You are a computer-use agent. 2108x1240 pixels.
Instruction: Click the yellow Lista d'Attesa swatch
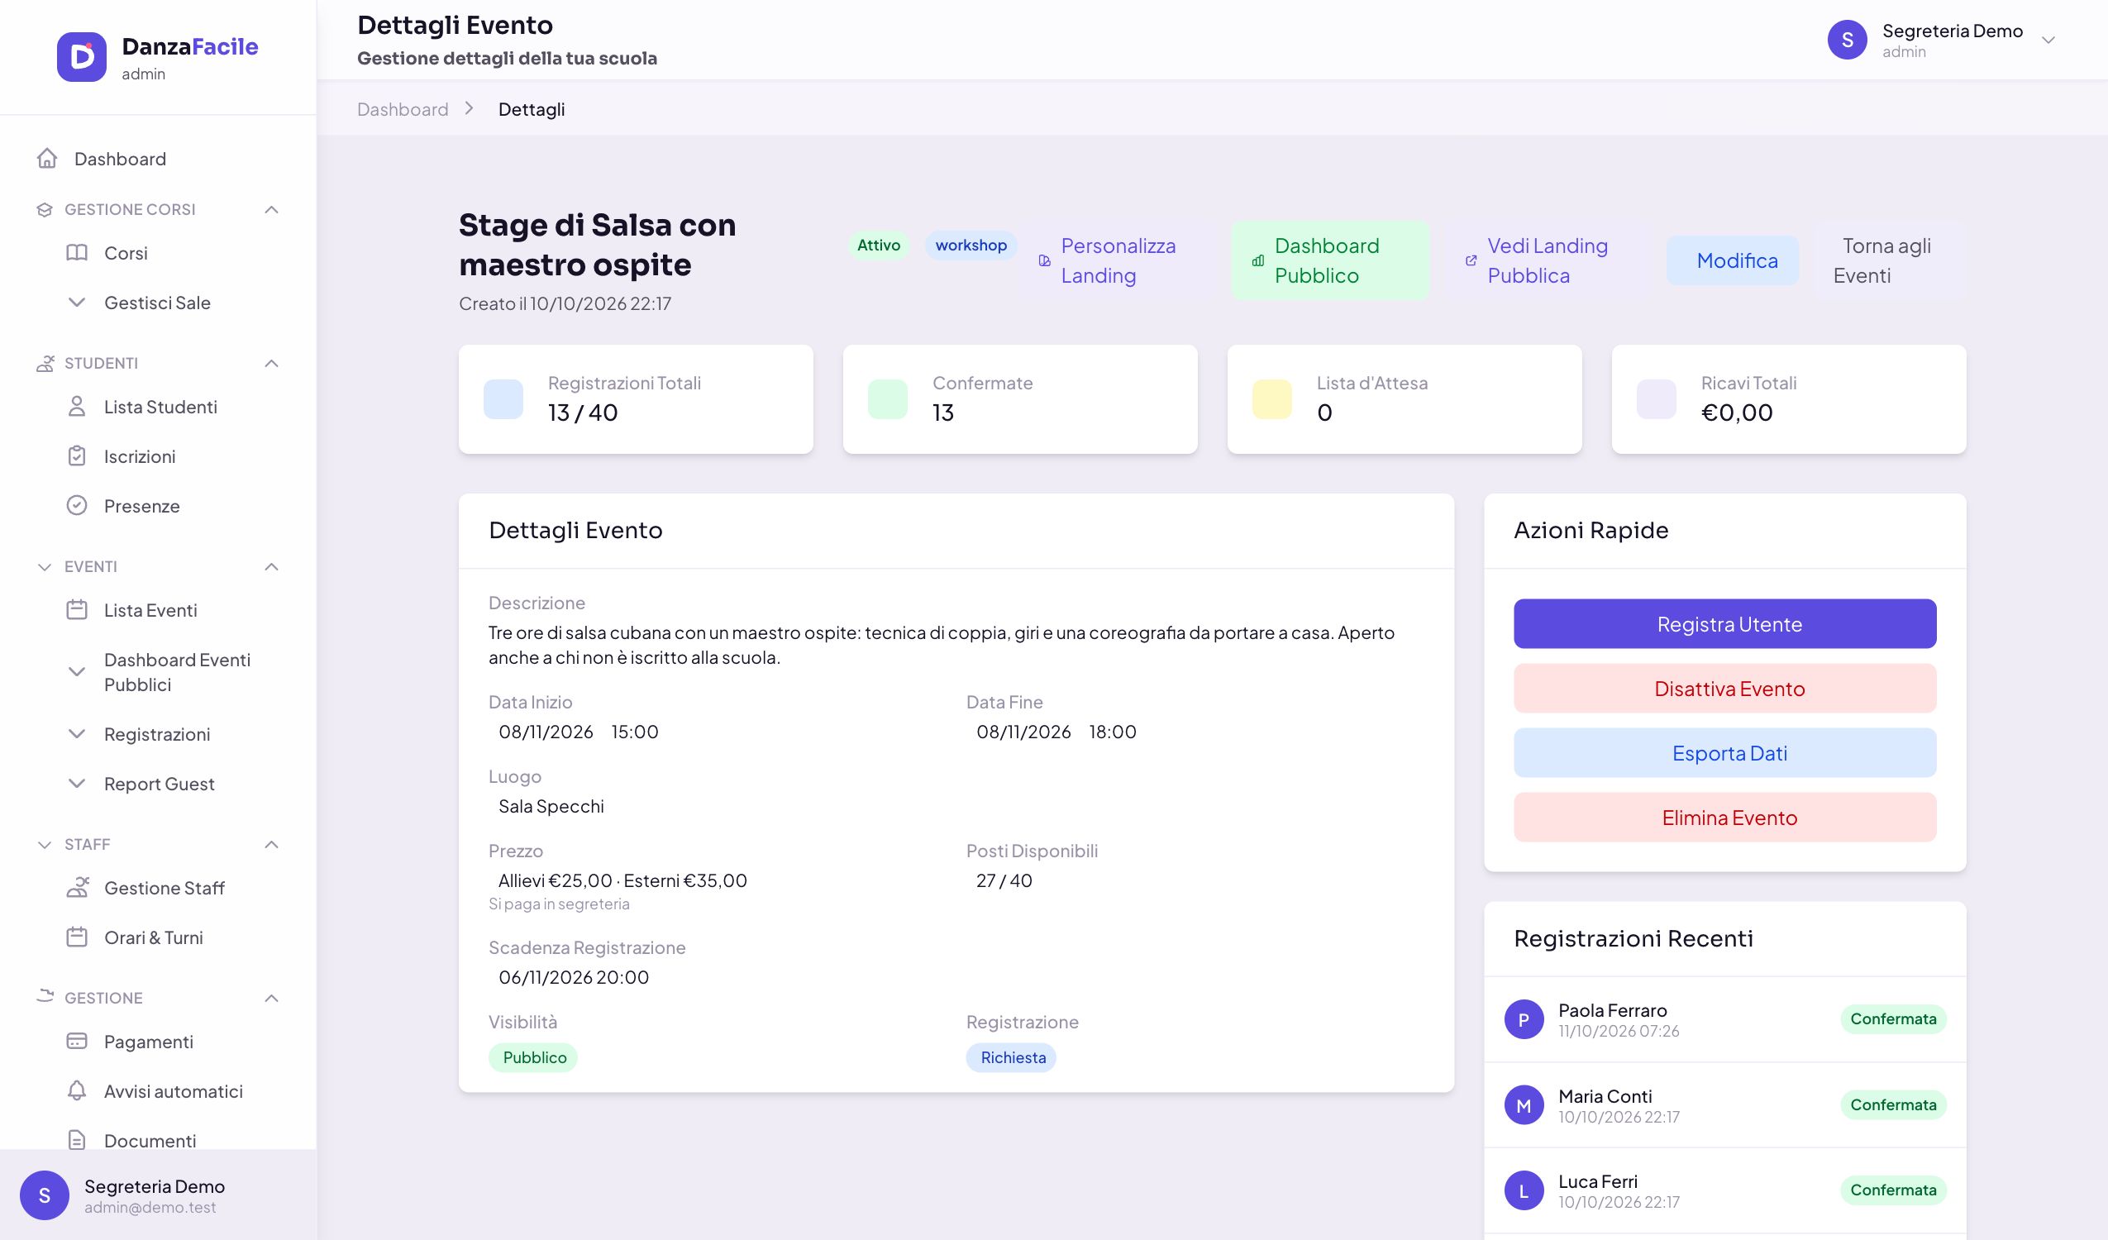pyautogui.click(x=1271, y=399)
